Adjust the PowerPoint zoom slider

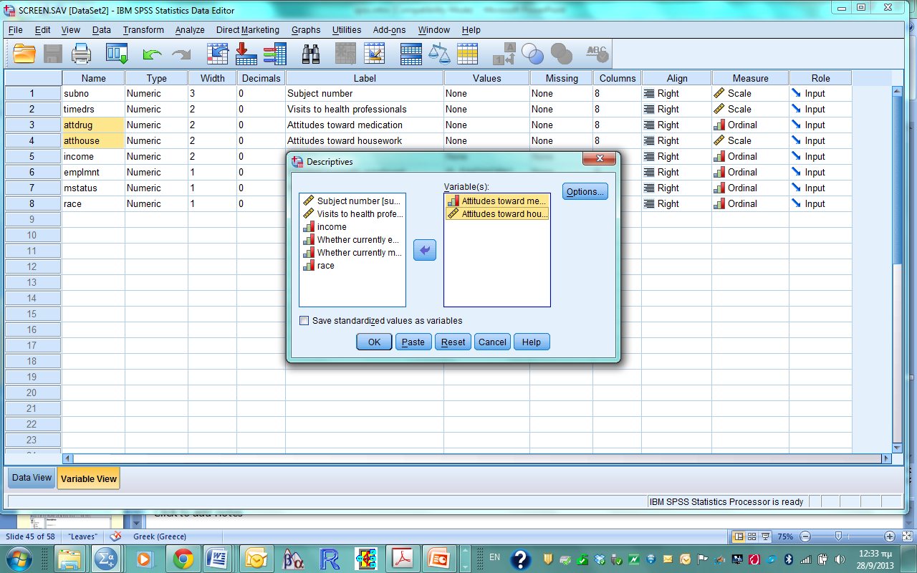tap(837, 536)
